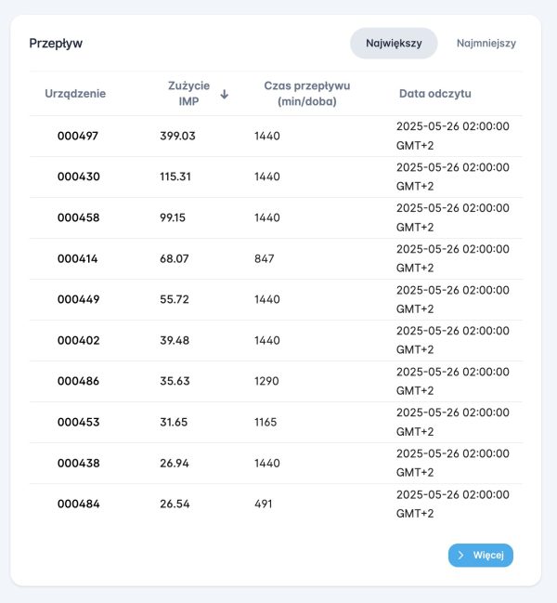Click device number 000449
The height and width of the screenshot is (603, 557).
pos(78,299)
